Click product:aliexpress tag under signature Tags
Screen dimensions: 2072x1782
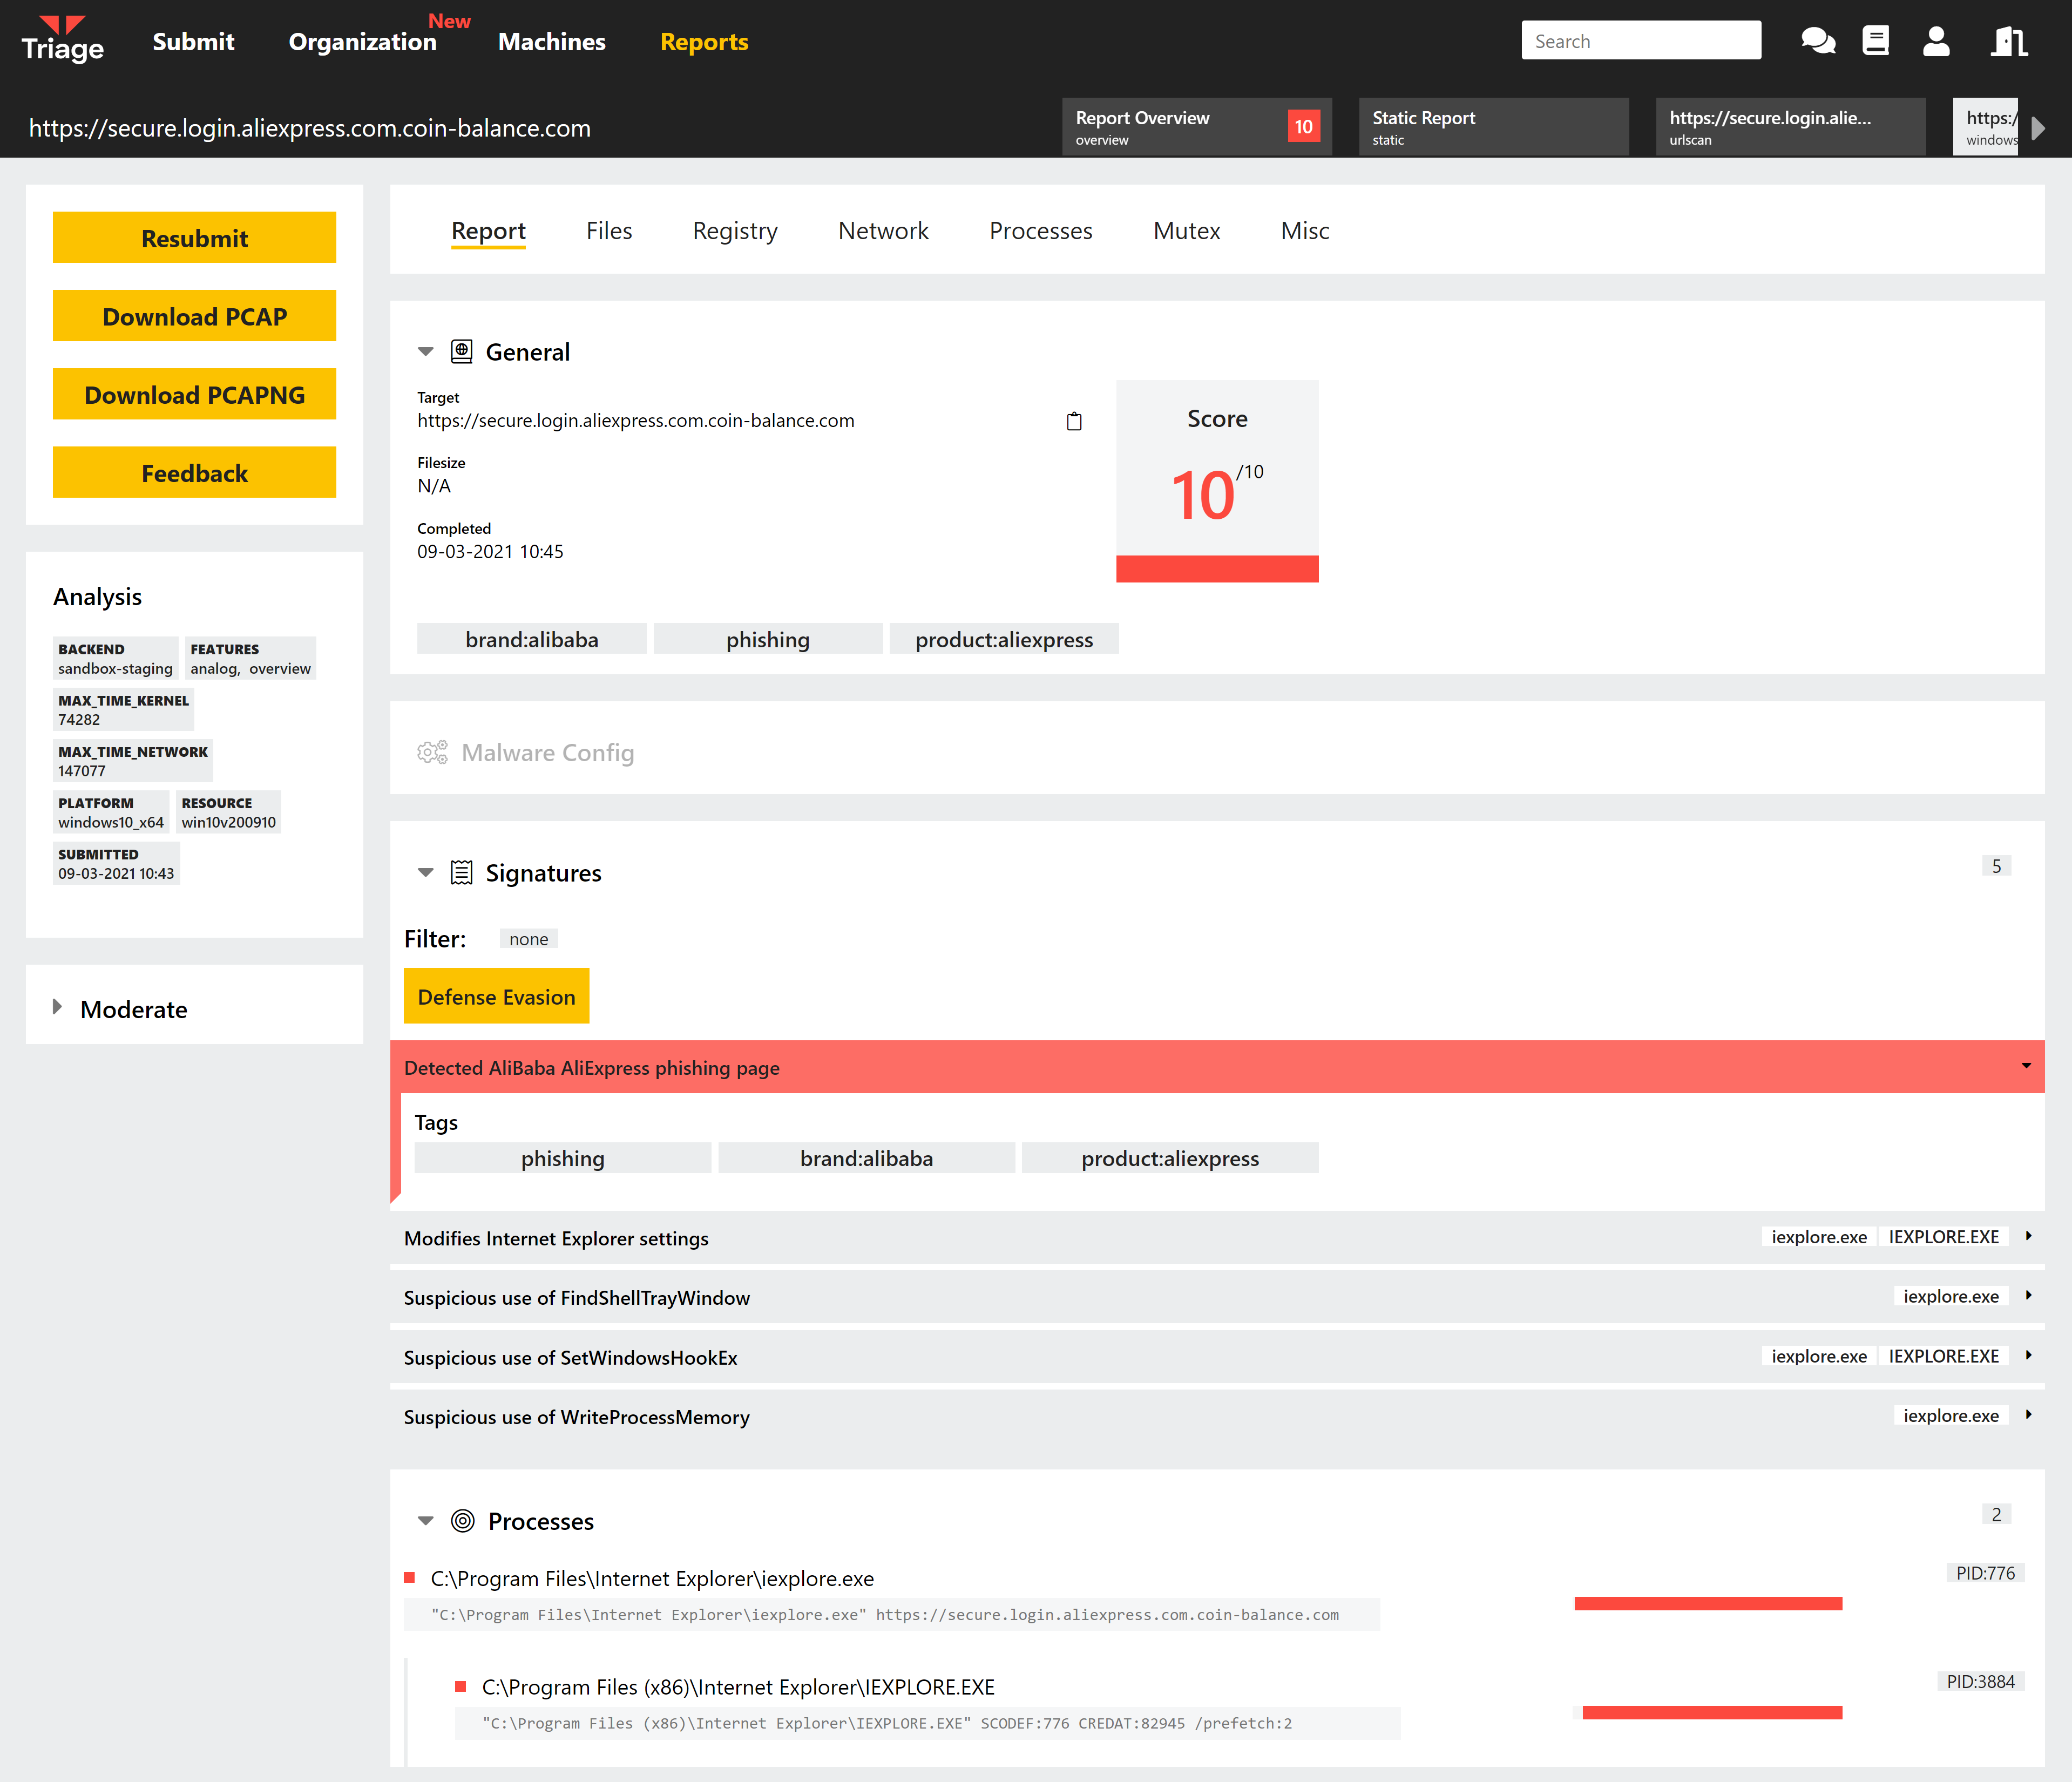point(1170,1158)
